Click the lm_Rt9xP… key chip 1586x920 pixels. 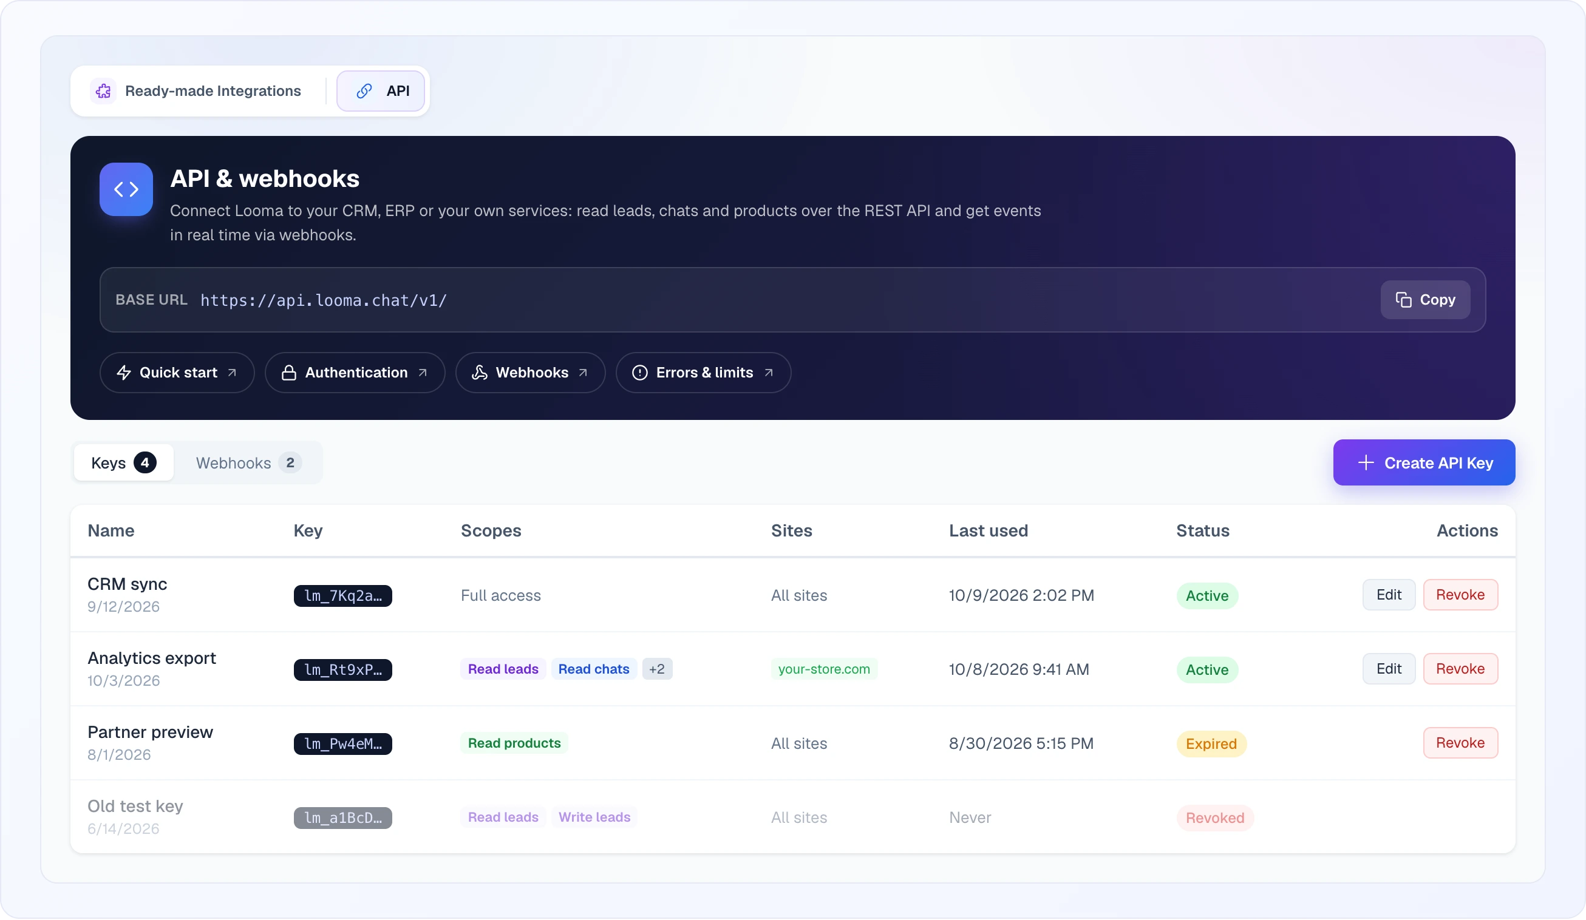tap(343, 671)
